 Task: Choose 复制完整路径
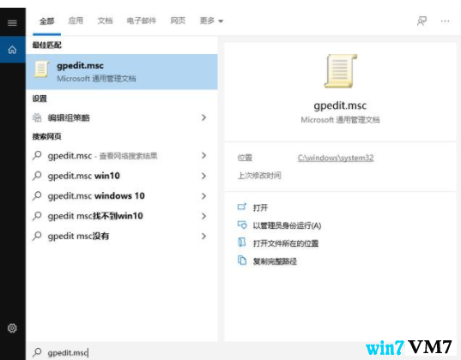tap(275, 261)
